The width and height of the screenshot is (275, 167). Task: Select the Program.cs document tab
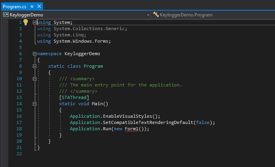(x=14, y=7)
